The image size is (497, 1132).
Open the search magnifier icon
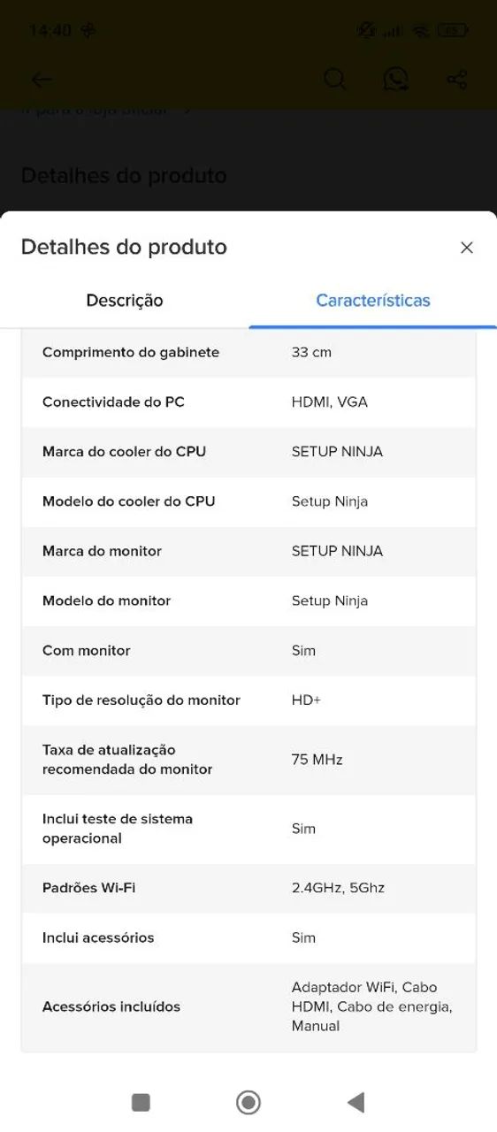pos(334,79)
